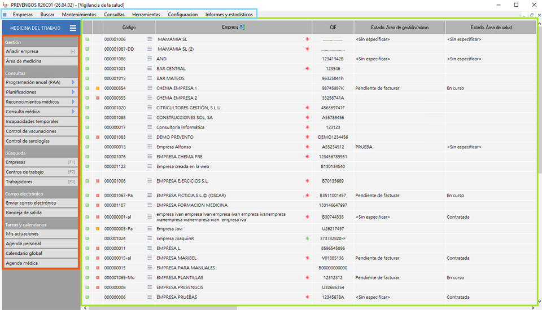Click the application icon left of Empresas menu
The image size is (542, 310).
click(x=5, y=14)
